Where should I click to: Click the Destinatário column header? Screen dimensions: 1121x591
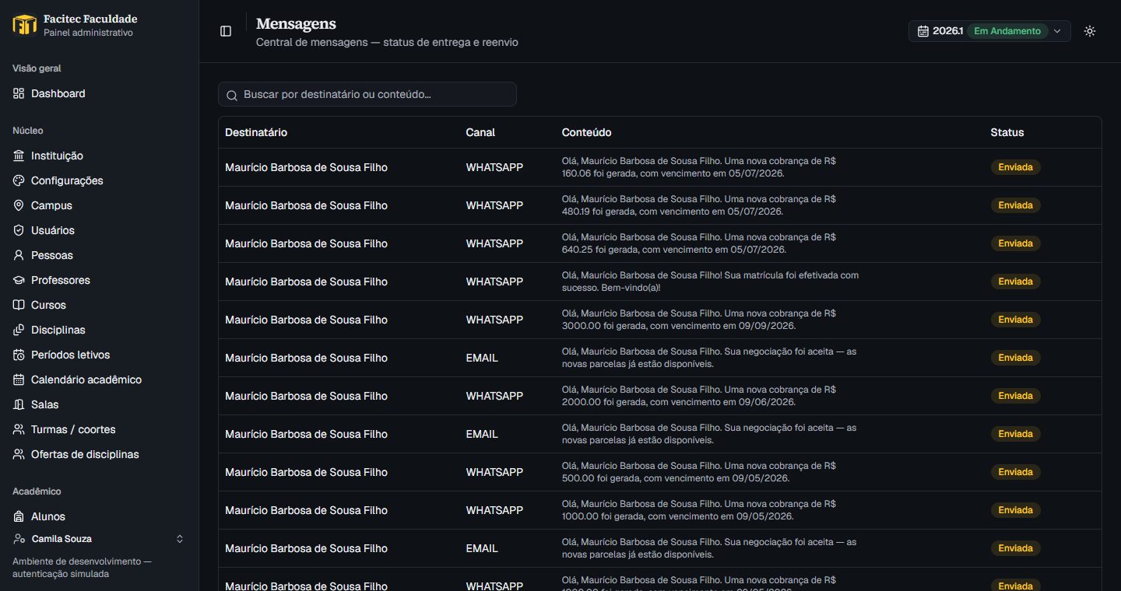tap(256, 132)
